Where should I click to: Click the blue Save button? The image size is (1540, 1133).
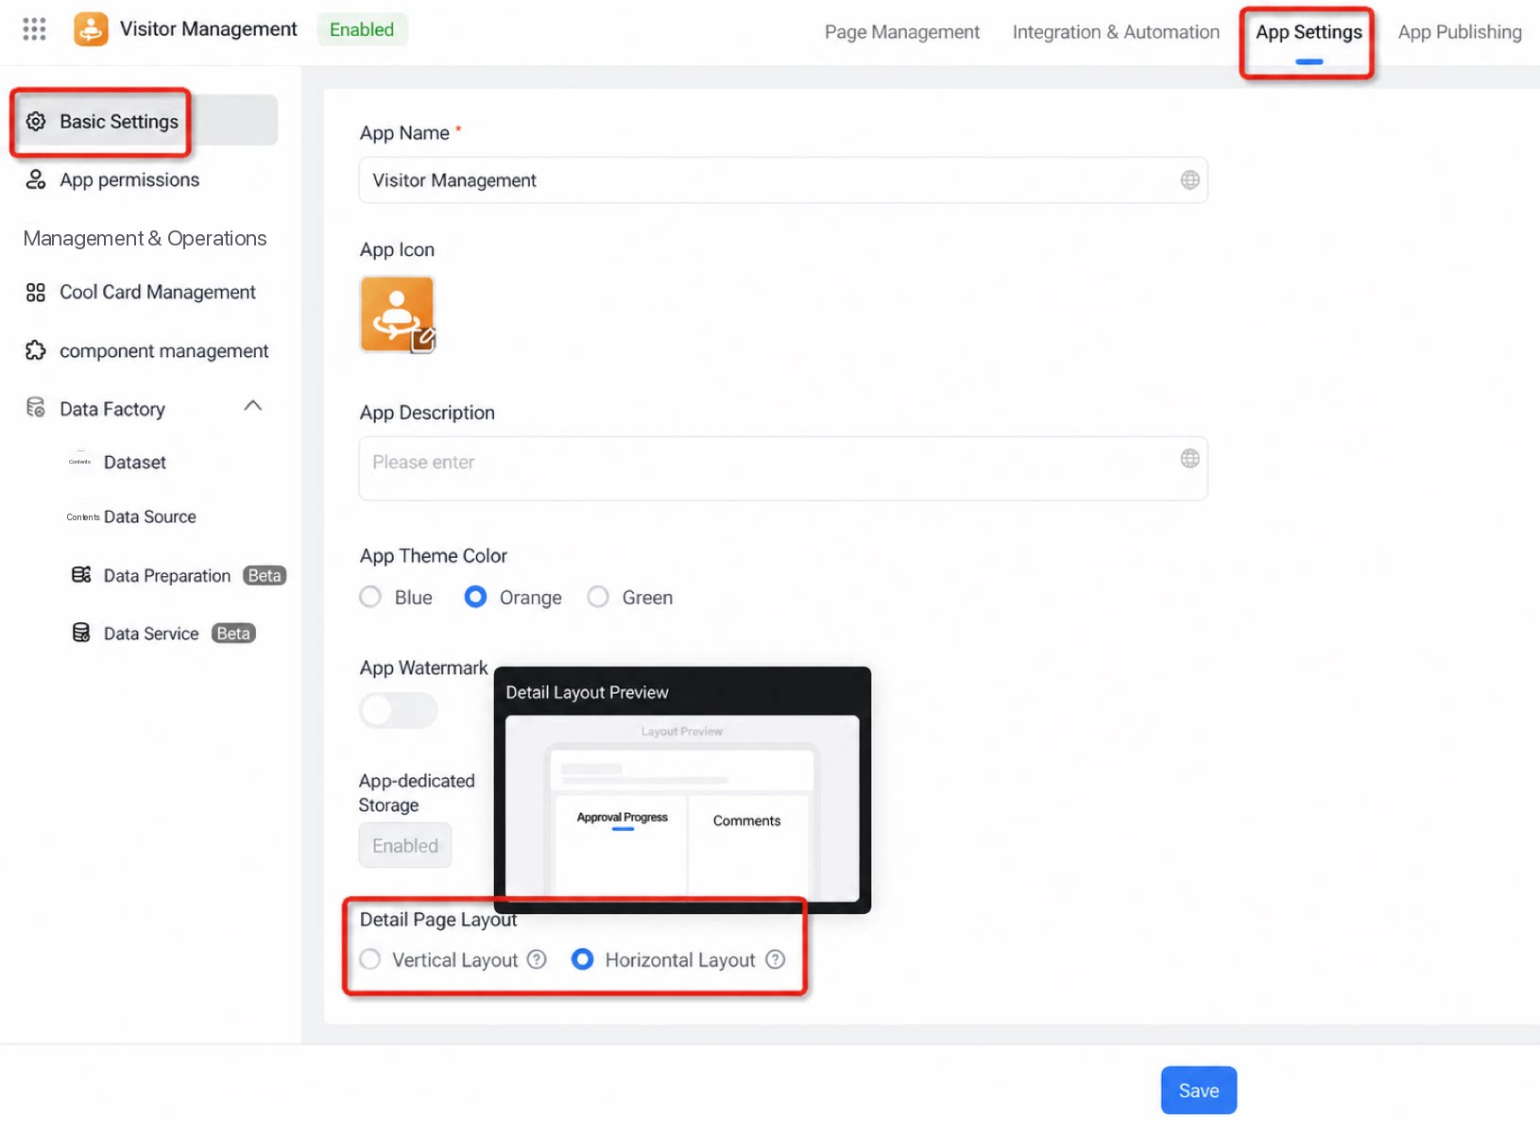coord(1198,1091)
